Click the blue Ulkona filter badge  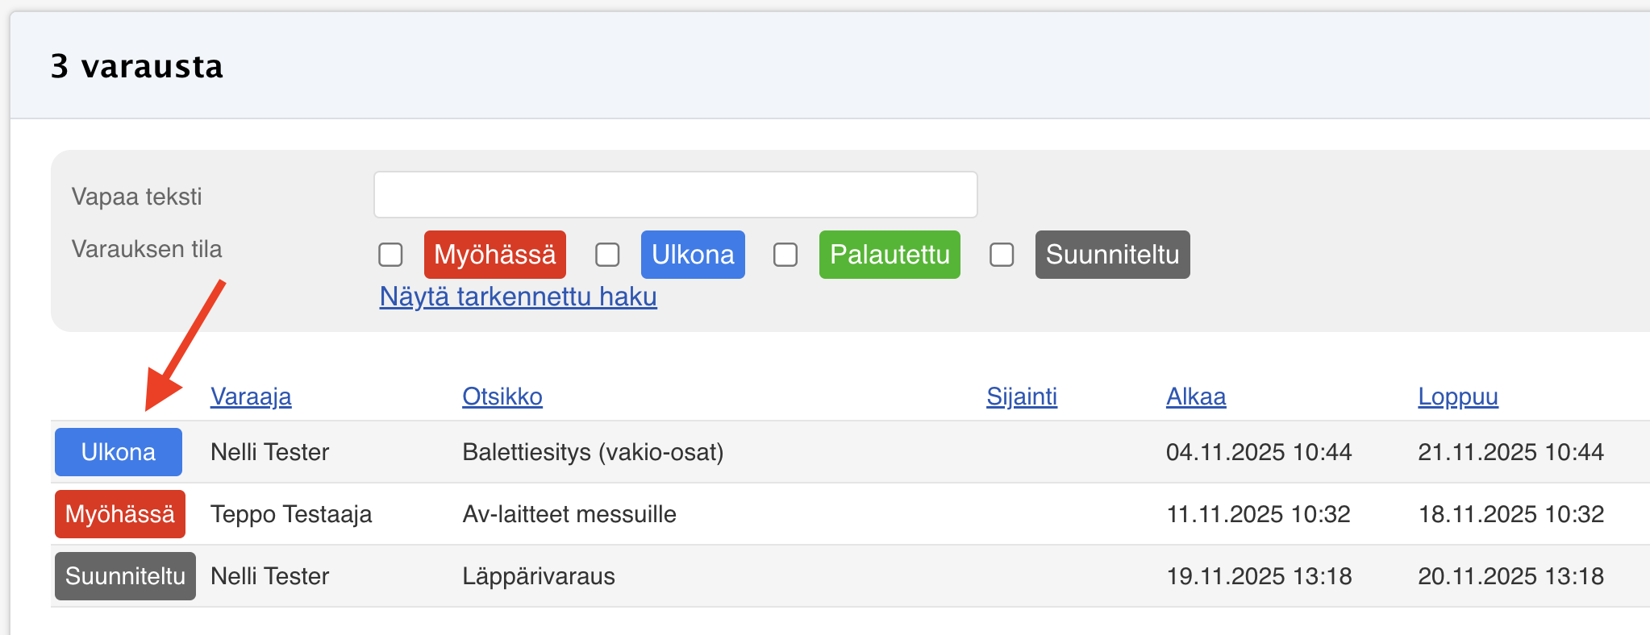(693, 255)
